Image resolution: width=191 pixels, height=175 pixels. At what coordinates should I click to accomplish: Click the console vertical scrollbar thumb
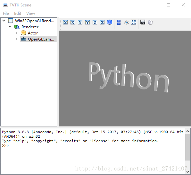pos(187,147)
